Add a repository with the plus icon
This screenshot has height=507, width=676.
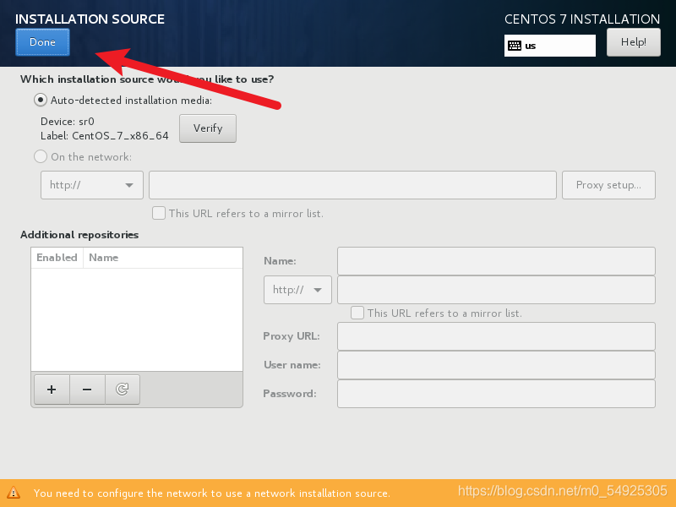coord(52,390)
